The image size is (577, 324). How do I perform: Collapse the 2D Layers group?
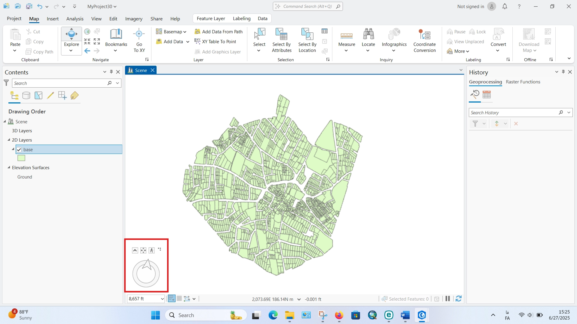click(9, 140)
